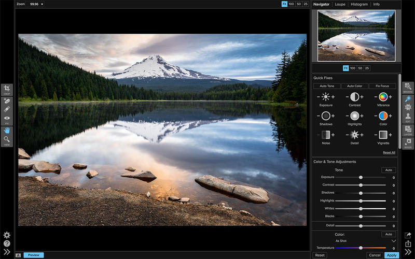
Task: Open the Zoom percentage dropdown
Action: pos(37,4)
